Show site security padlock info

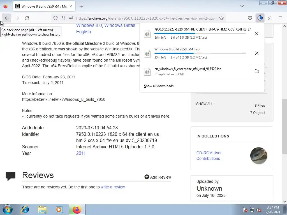pyautogui.click(x=63, y=18)
